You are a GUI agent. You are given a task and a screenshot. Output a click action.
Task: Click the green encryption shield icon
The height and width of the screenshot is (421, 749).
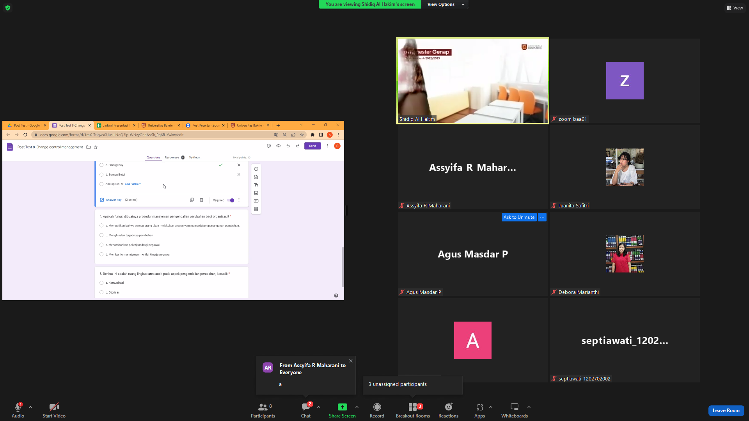coord(8,8)
